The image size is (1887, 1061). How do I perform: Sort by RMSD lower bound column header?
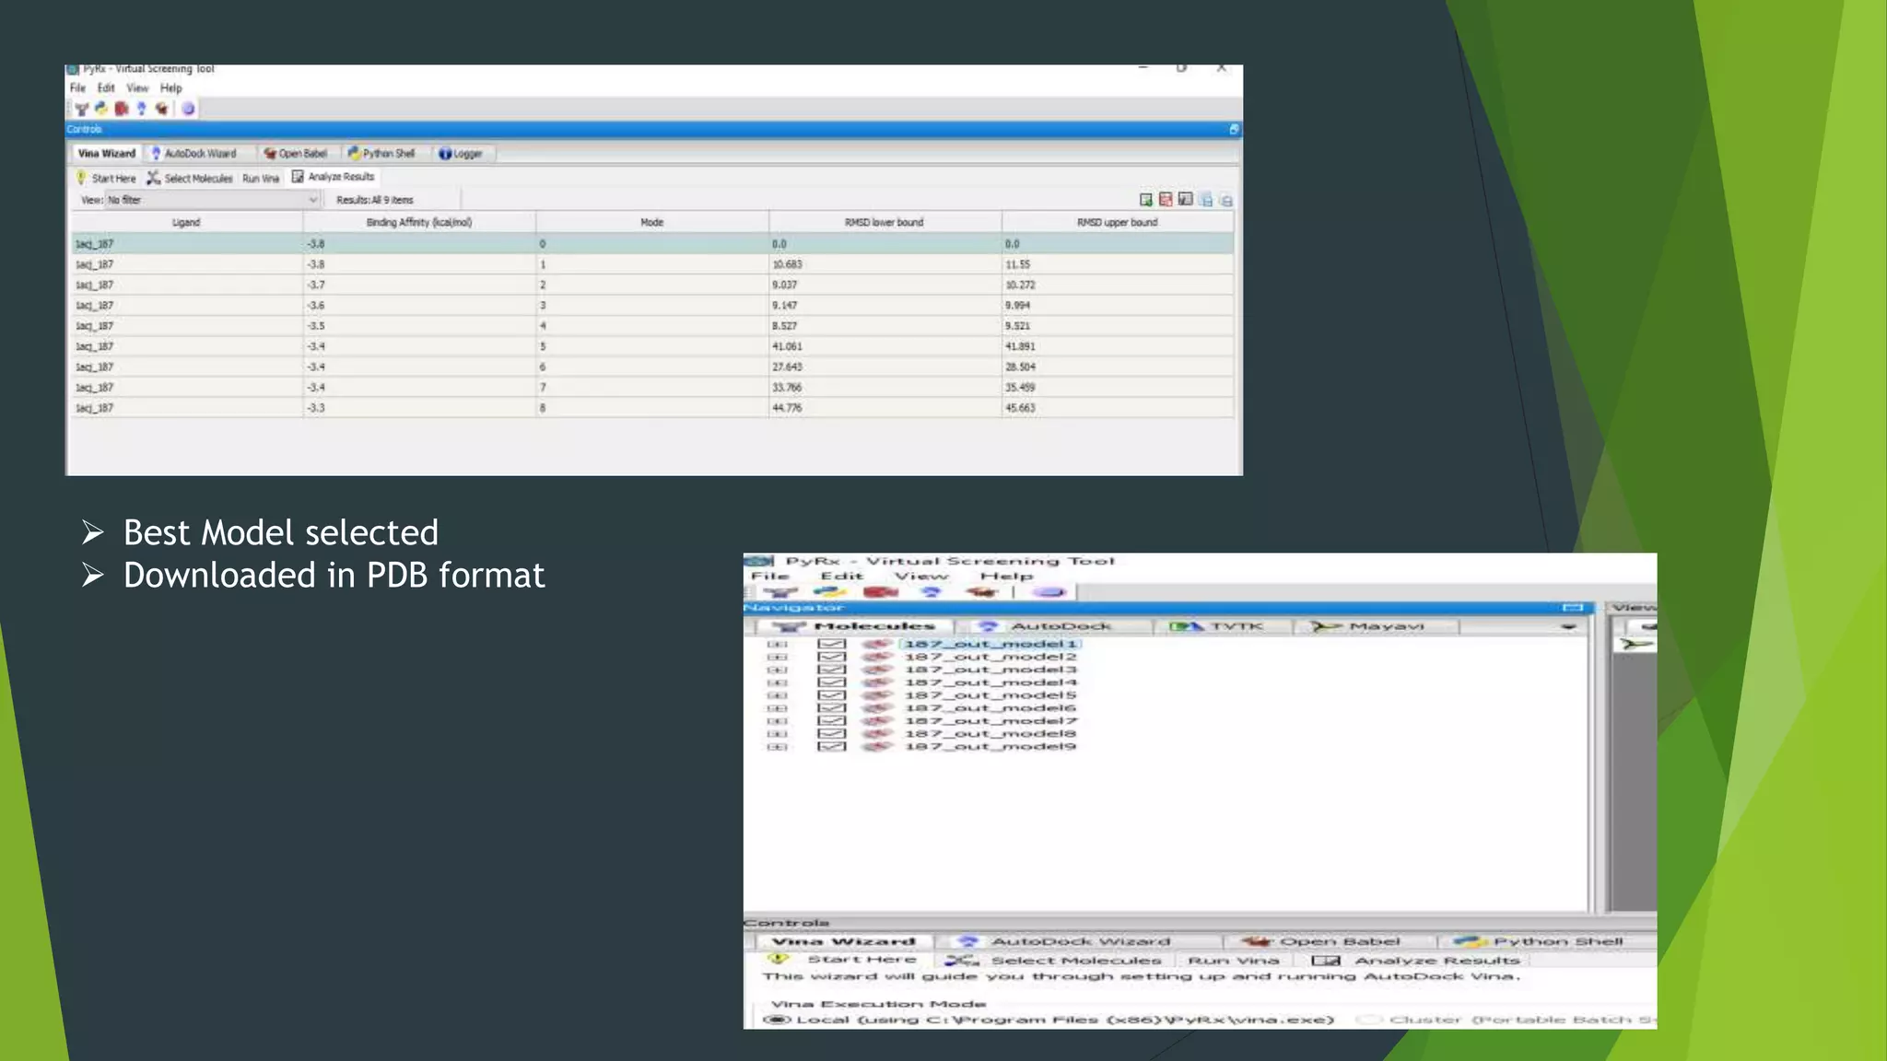point(885,222)
